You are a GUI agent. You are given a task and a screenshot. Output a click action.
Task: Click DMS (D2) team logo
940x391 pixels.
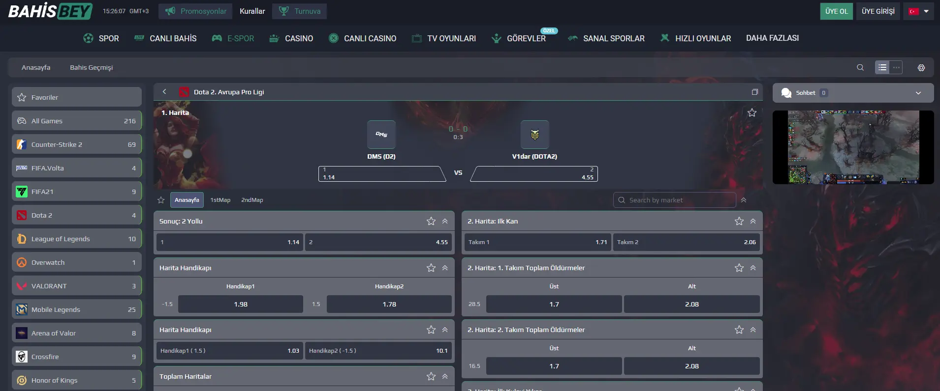pyautogui.click(x=381, y=134)
